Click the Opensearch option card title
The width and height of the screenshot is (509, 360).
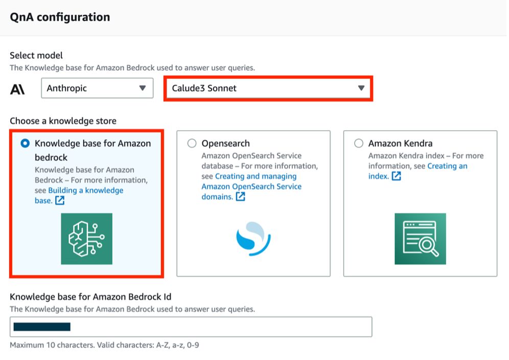pyautogui.click(x=225, y=143)
